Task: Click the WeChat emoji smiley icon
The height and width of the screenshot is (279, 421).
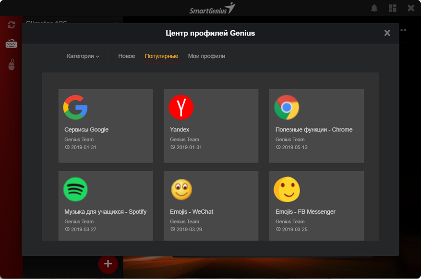Action: pyautogui.click(x=181, y=189)
